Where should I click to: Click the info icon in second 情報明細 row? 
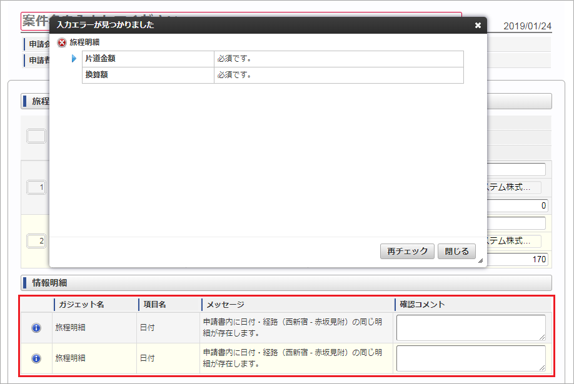tap(36, 358)
